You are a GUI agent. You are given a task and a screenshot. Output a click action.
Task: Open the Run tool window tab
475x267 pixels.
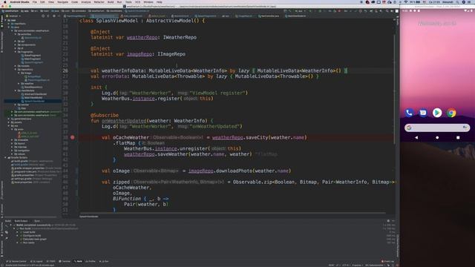coord(104,261)
